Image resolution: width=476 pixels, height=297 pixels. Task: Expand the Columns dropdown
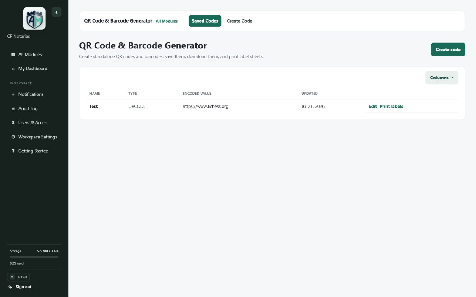(x=442, y=78)
